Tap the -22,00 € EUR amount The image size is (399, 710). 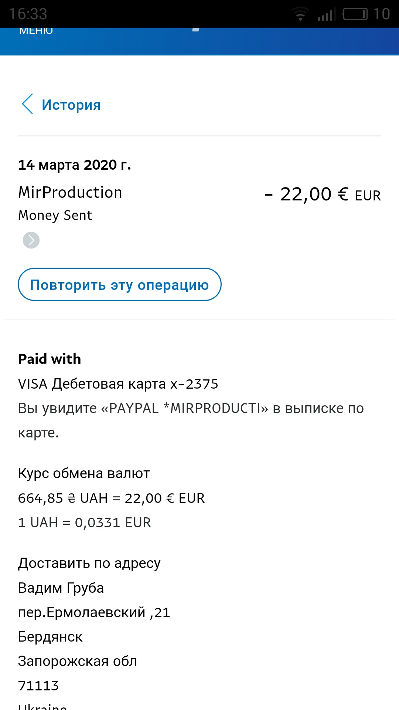pos(323,195)
